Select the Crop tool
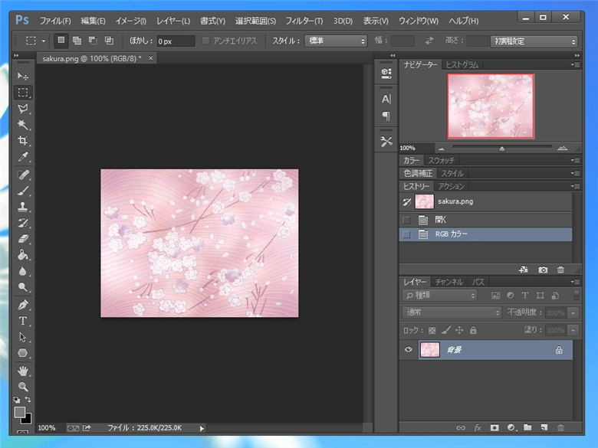This screenshot has width=598, height=448. (x=23, y=141)
